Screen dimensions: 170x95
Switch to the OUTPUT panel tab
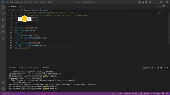point(22,68)
